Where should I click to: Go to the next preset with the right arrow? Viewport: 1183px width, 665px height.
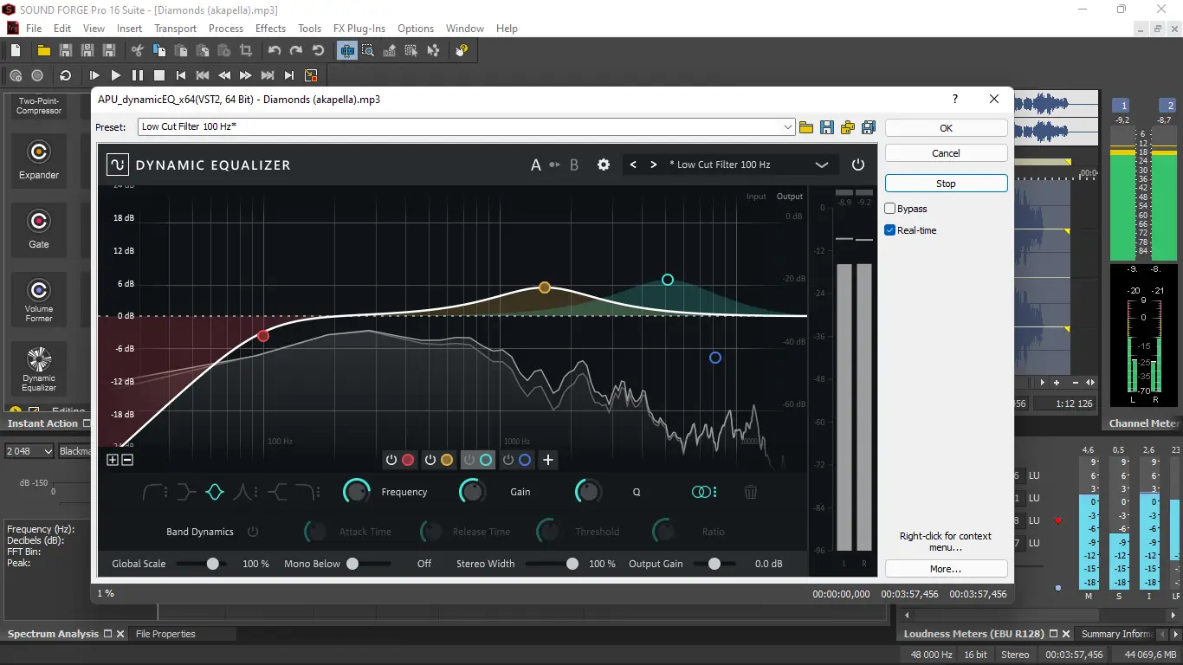point(654,165)
